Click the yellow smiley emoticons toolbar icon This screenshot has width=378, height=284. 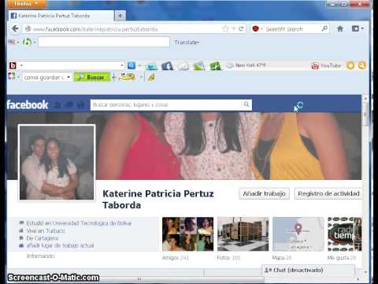[128, 77]
